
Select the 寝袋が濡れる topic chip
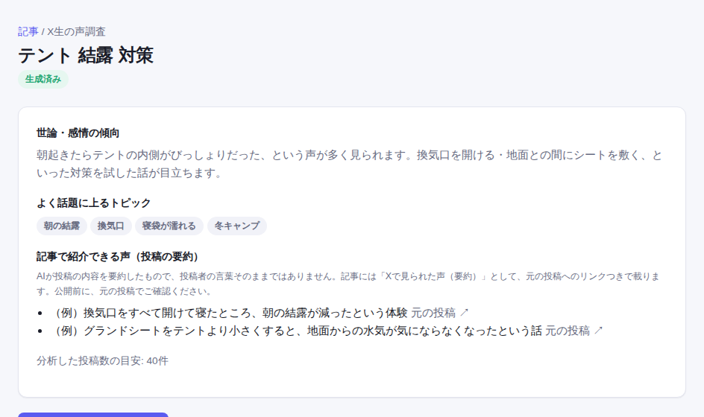[169, 226]
